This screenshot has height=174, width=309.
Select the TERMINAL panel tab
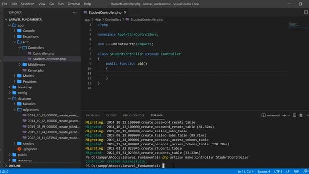tap(157, 116)
